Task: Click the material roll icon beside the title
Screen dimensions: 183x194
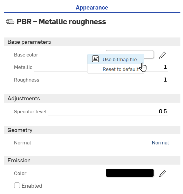Action: [x=10, y=22]
